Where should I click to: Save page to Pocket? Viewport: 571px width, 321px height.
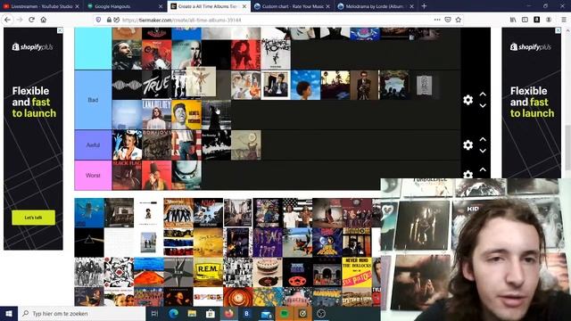448,20
